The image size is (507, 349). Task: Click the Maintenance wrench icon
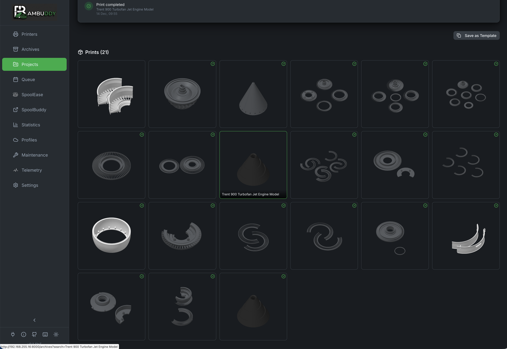point(16,155)
